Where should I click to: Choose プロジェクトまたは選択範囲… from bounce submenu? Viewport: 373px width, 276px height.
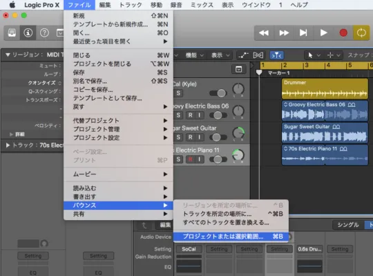pos(231,237)
